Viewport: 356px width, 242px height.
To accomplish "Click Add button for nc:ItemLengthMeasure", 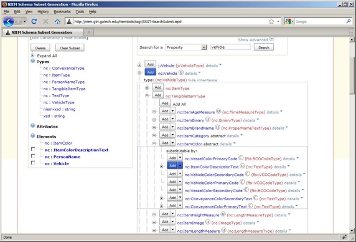I will coord(165,230).
